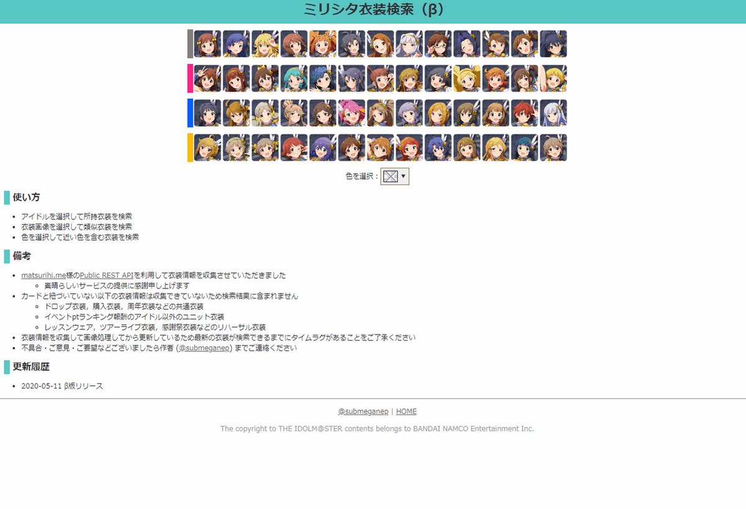The image size is (746, 509).
Task: Select Tsubasa Ibuki's portrait starting the yellow row
Action: [x=208, y=148]
